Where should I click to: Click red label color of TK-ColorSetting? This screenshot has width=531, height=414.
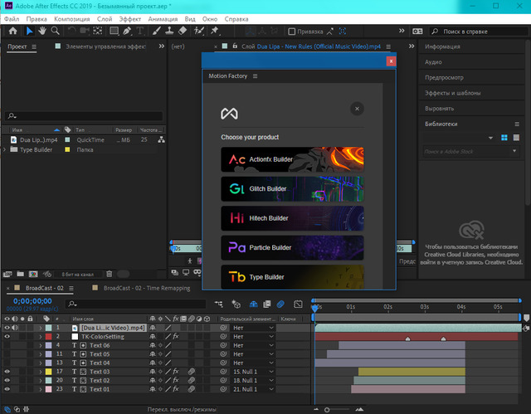click(49, 337)
